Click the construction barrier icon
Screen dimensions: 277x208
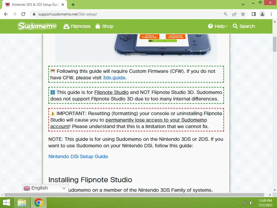coord(53,71)
